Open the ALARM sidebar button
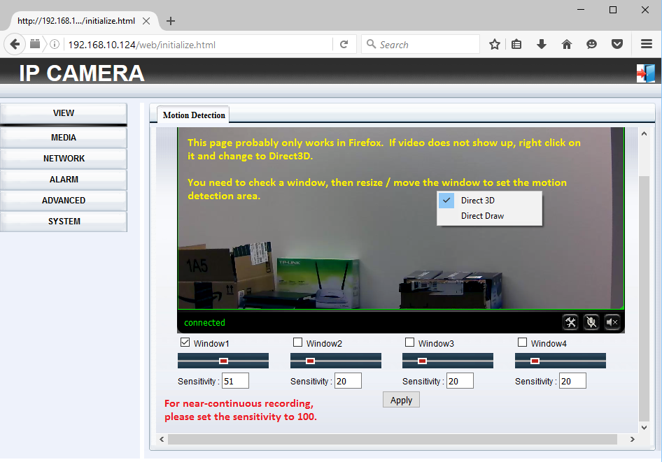 64,180
